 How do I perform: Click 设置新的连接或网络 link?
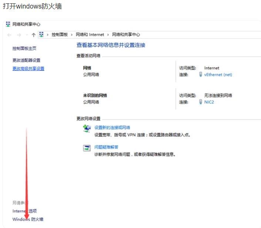click(112, 128)
